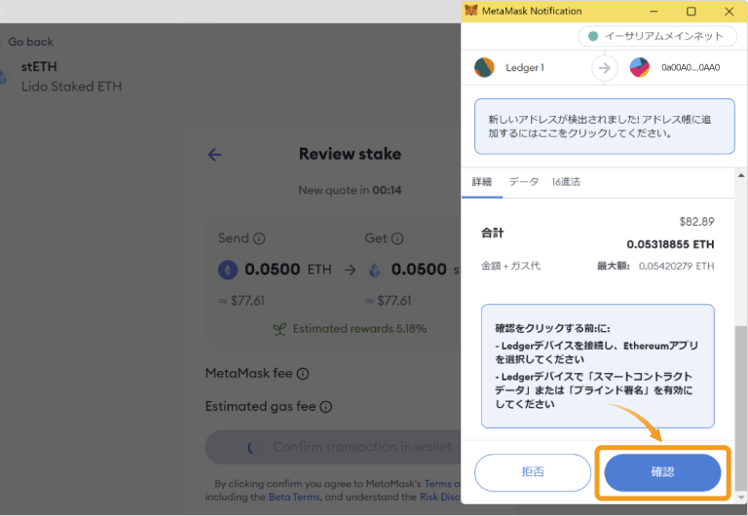Click the Ledger 1 account name

click(525, 68)
